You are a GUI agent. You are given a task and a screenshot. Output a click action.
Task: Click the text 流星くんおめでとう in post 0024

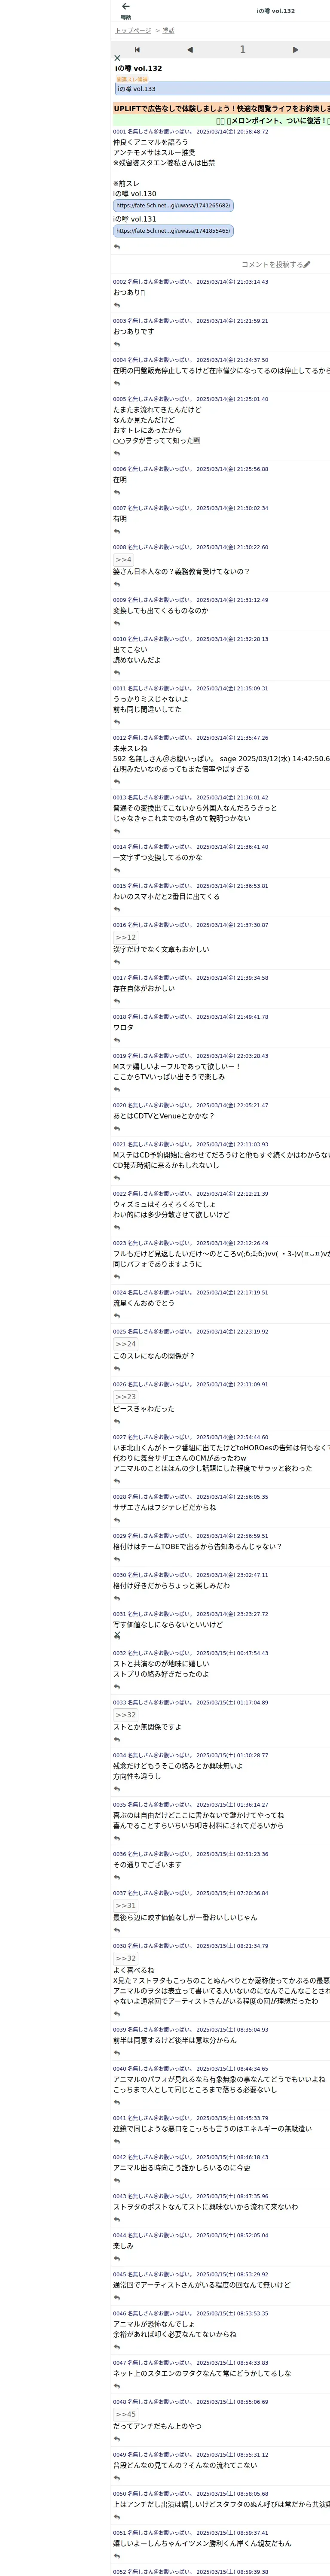(144, 1303)
